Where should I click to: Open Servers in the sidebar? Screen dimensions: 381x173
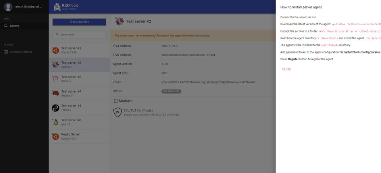tap(14, 26)
